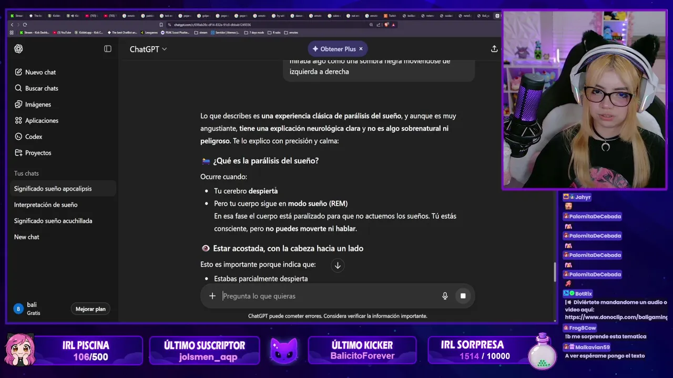
Task: Click the chat page vertical scrollbar thumb
Action: [555, 271]
